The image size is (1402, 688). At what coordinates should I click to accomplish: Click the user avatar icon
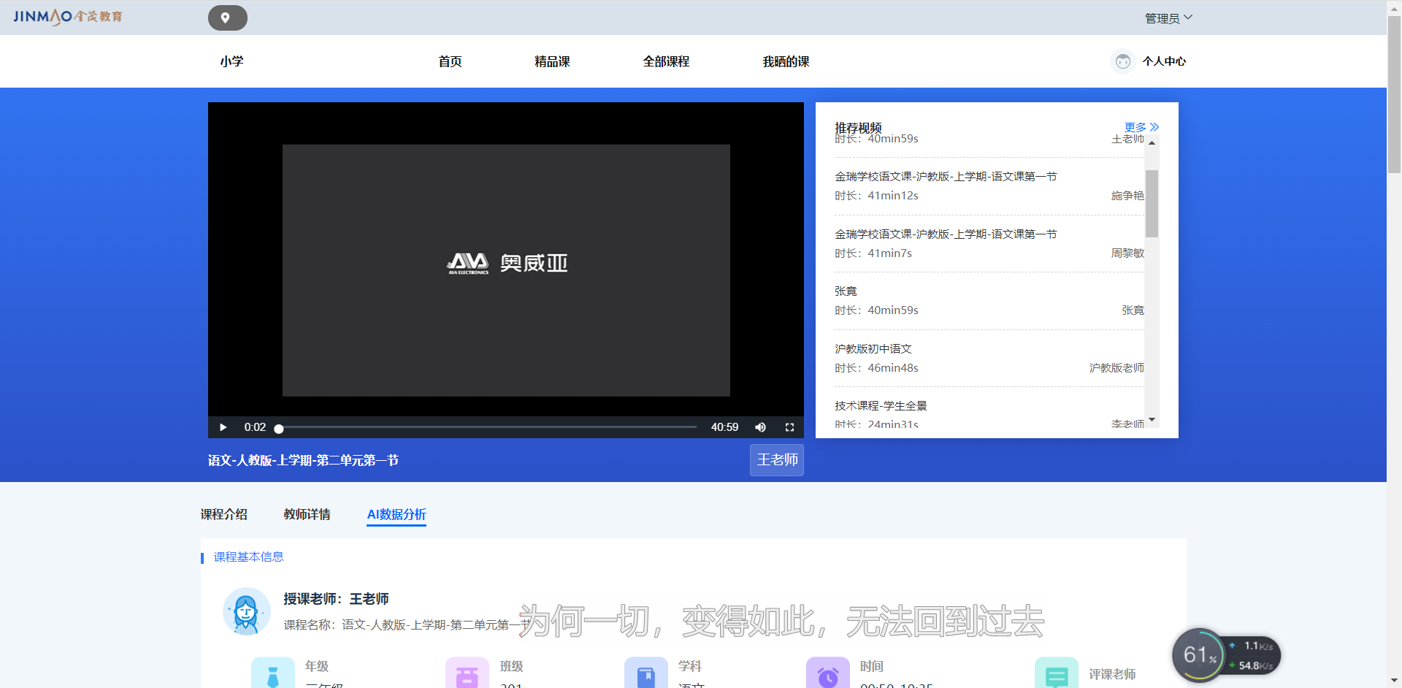point(1122,61)
